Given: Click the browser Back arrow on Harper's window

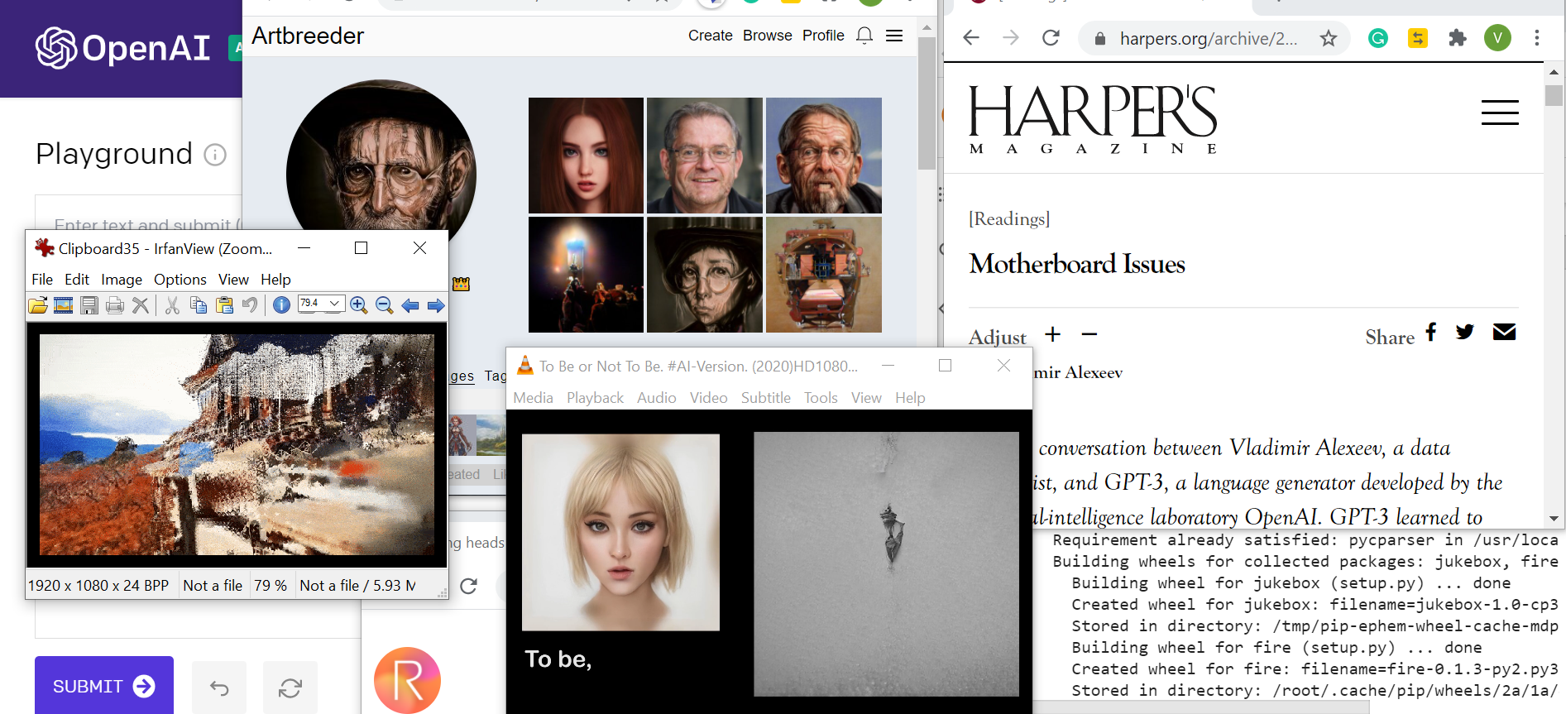Looking at the screenshot, I should 971,38.
